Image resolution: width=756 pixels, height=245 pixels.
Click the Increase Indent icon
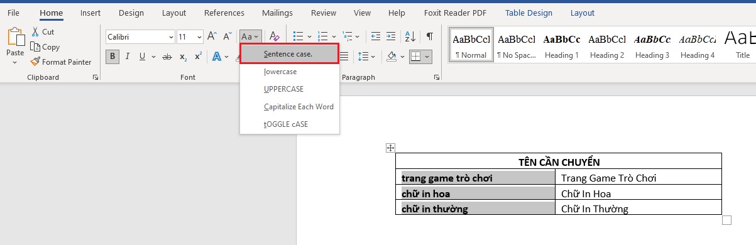pyautogui.click(x=392, y=36)
